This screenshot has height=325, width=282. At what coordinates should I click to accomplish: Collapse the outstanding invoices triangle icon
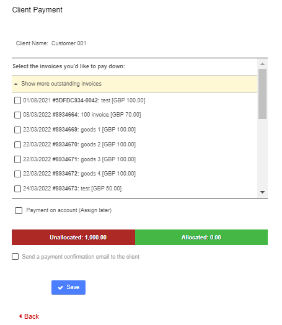[x=15, y=84]
